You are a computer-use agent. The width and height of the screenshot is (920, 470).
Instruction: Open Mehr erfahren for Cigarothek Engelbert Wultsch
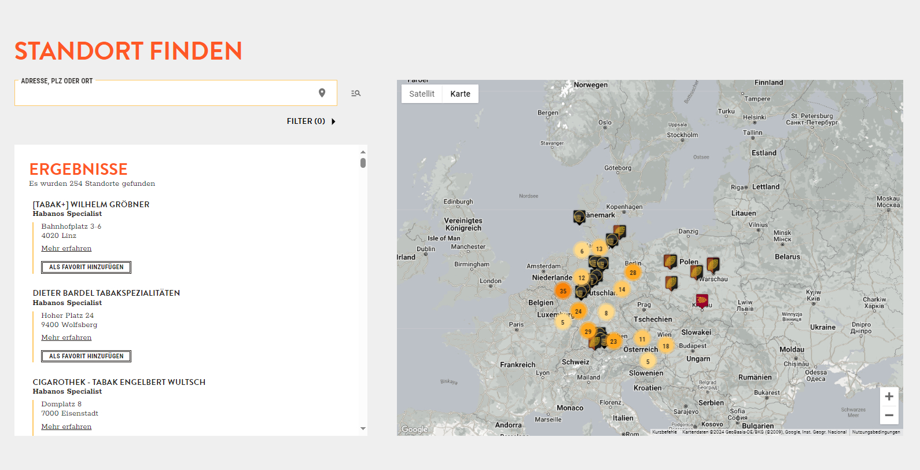point(67,427)
